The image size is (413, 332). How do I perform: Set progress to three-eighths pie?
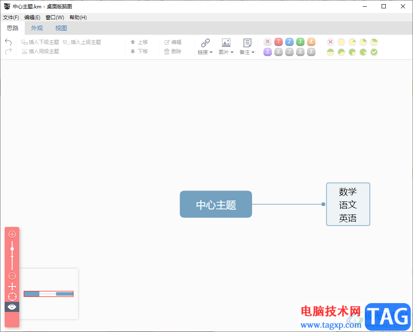(374, 42)
